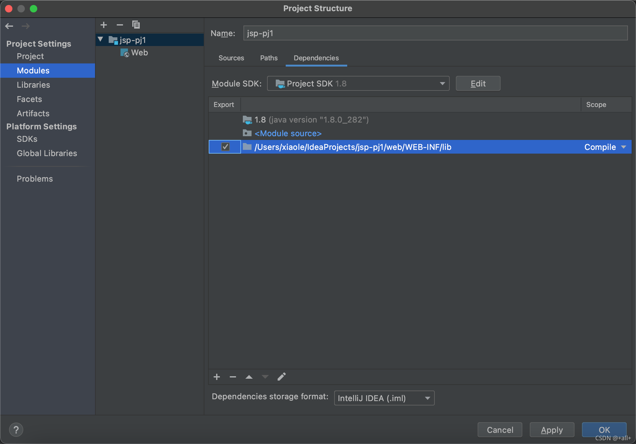This screenshot has height=444, width=636.
Task: Switch to the Paths tab
Action: tap(269, 58)
